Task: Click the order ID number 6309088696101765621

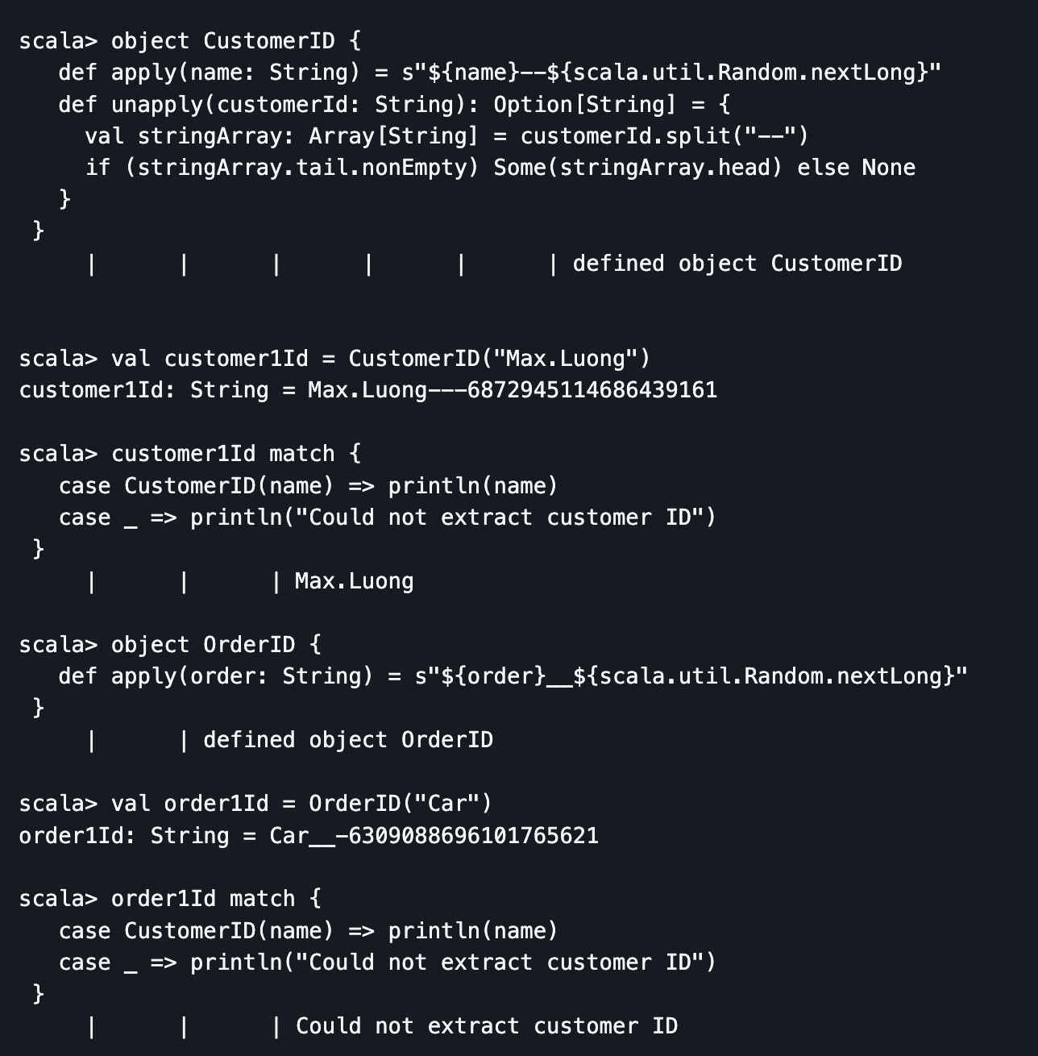Action: coord(473,835)
